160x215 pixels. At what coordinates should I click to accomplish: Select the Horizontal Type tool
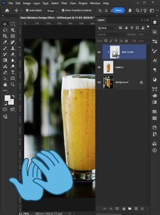[x=13, y=72]
